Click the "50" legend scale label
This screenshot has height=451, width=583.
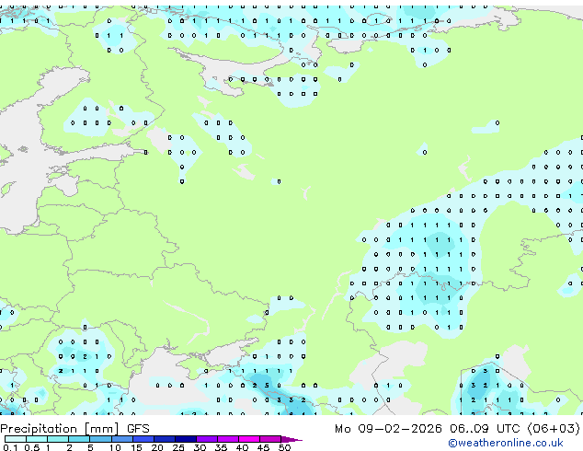(x=284, y=447)
